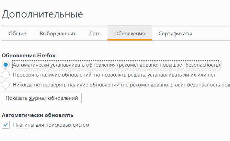Click the Обновления Firefox section heading

click(28, 56)
